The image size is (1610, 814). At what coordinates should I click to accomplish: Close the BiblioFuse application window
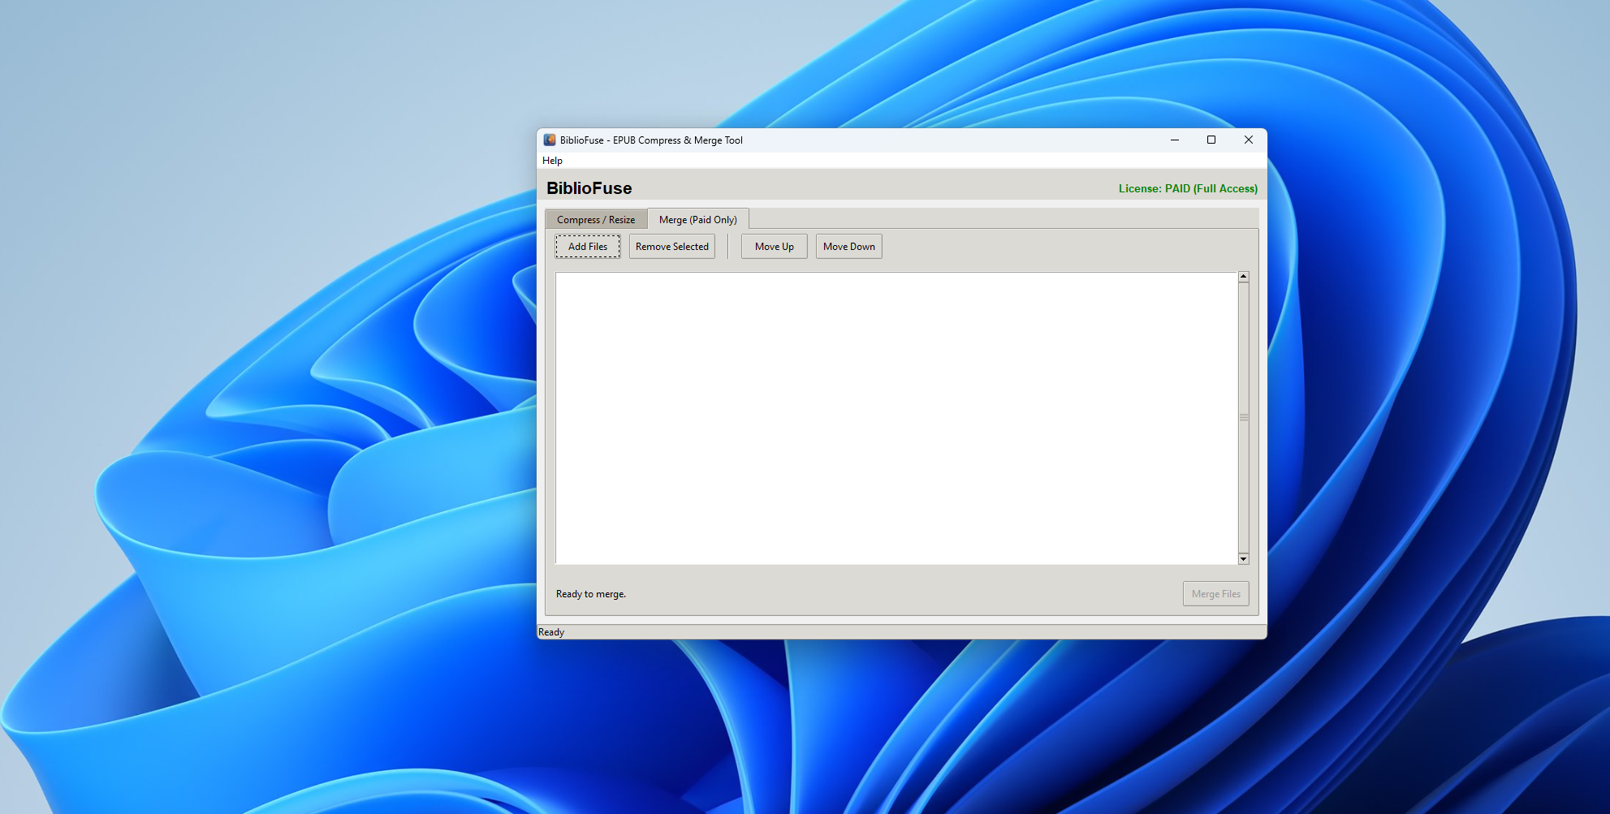pyautogui.click(x=1248, y=140)
